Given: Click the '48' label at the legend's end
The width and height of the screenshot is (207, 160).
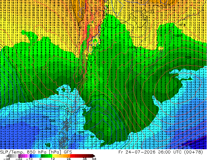Looking at the screenshot, I should [94, 159].
